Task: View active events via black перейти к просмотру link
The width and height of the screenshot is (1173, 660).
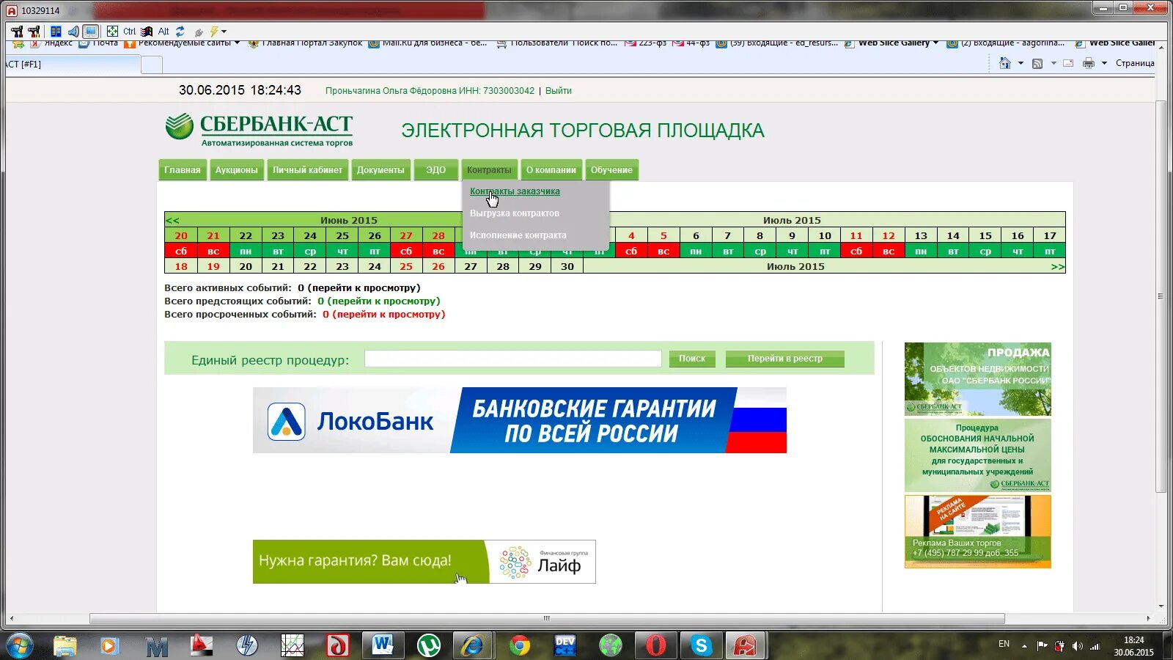Action: [x=364, y=288]
